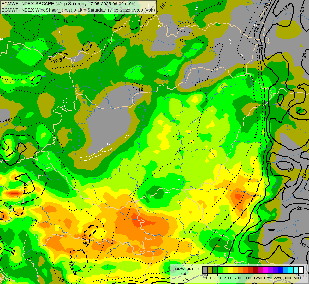Click the lime yellow-green legend swatch
This screenshot has height=284, width=309.
(225, 270)
